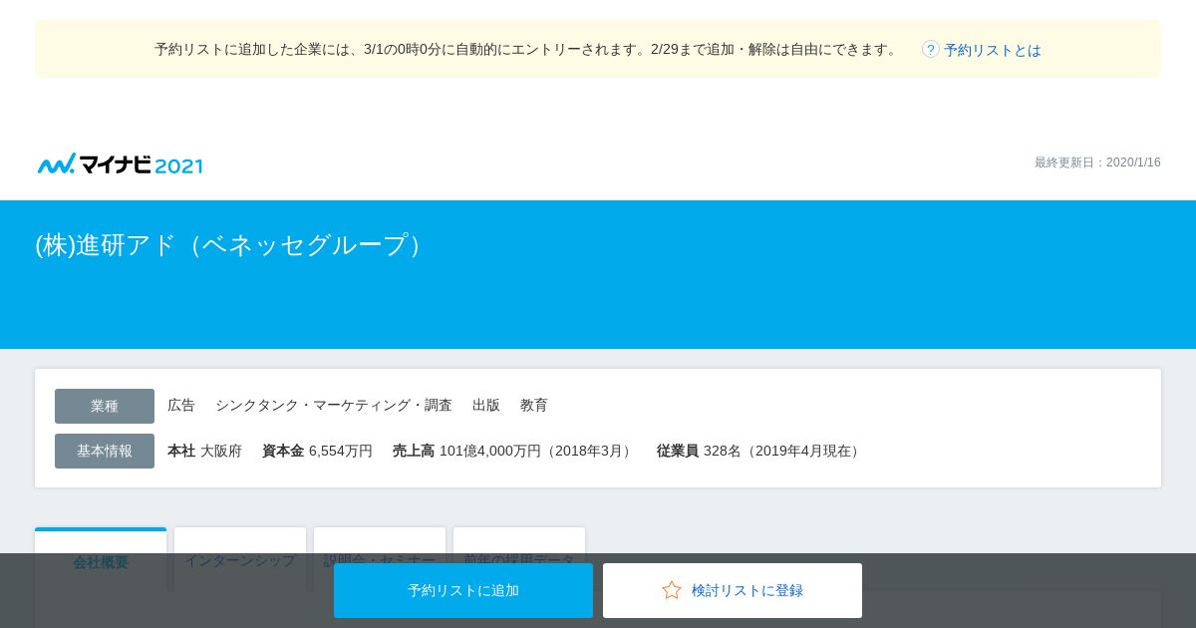Select シンクタンク・マーケティング・調査 industry text

(x=334, y=405)
